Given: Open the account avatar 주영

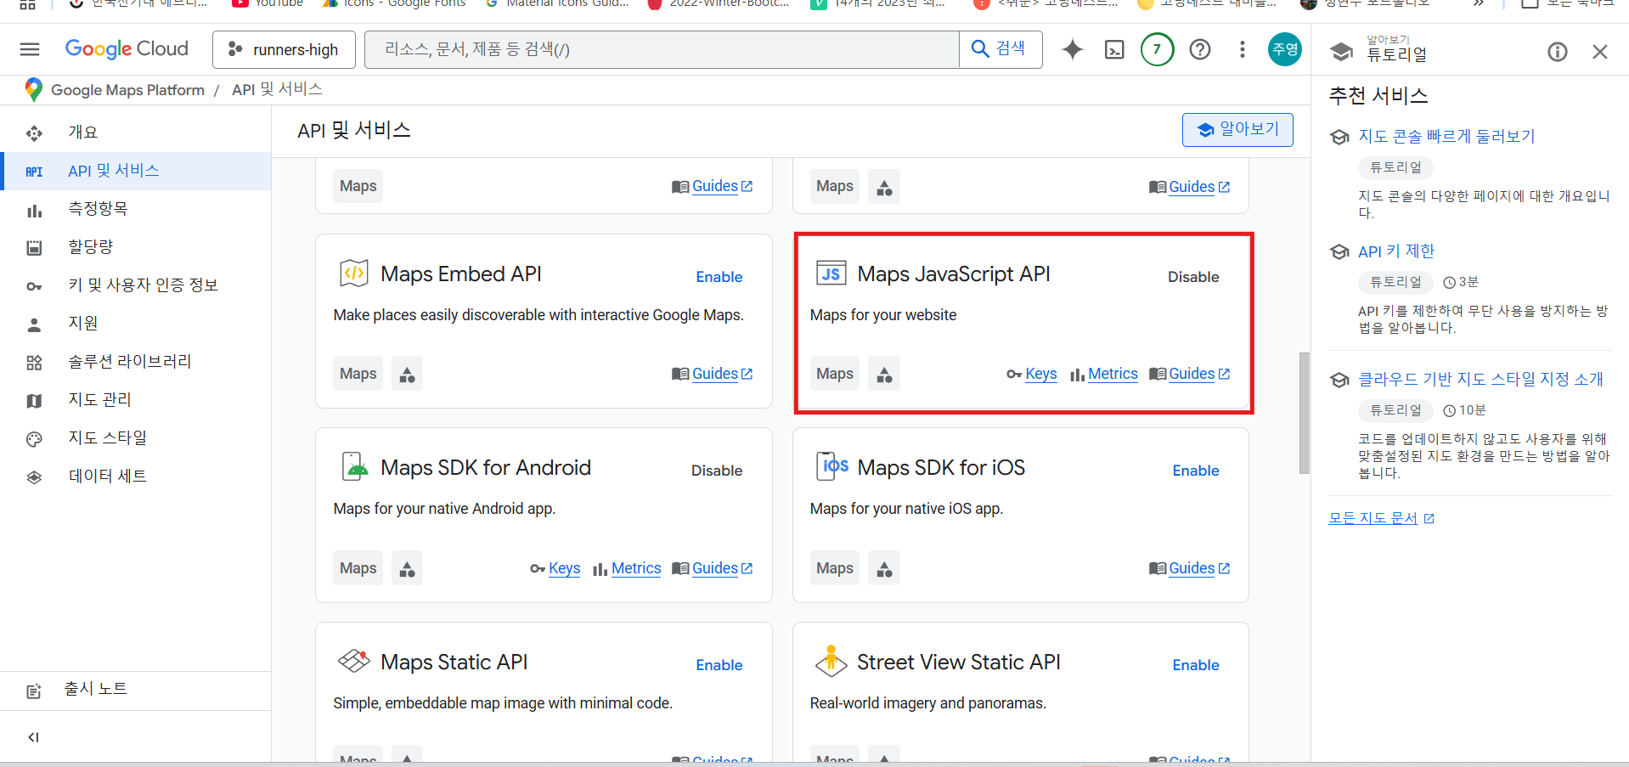Looking at the screenshot, I should coord(1285,49).
